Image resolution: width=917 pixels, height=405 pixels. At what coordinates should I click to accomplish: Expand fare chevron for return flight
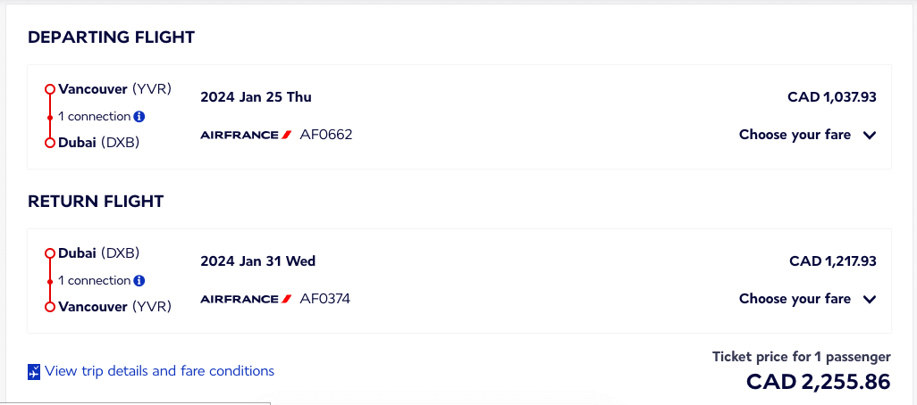[870, 300]
